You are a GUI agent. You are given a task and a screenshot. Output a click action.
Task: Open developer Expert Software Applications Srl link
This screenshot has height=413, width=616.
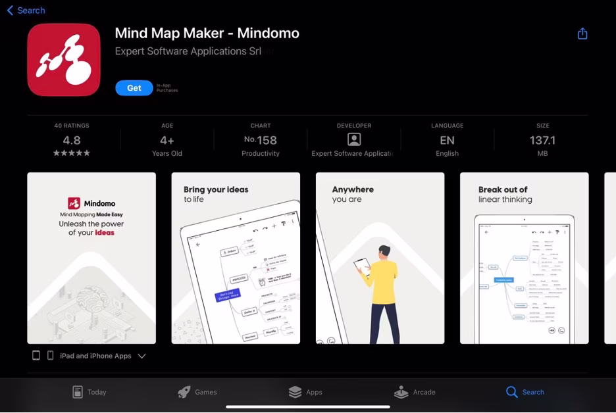(188, 51)
